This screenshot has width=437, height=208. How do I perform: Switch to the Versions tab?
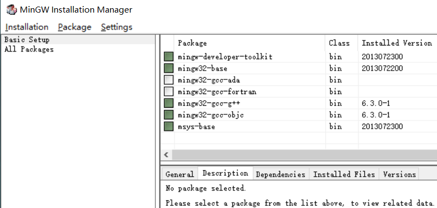(399, 174)
